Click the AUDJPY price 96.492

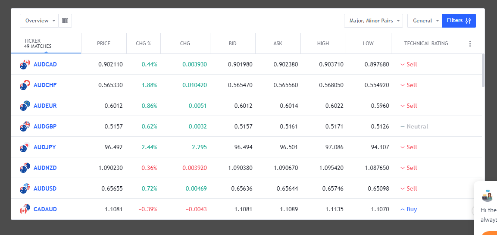click(113, 147)
